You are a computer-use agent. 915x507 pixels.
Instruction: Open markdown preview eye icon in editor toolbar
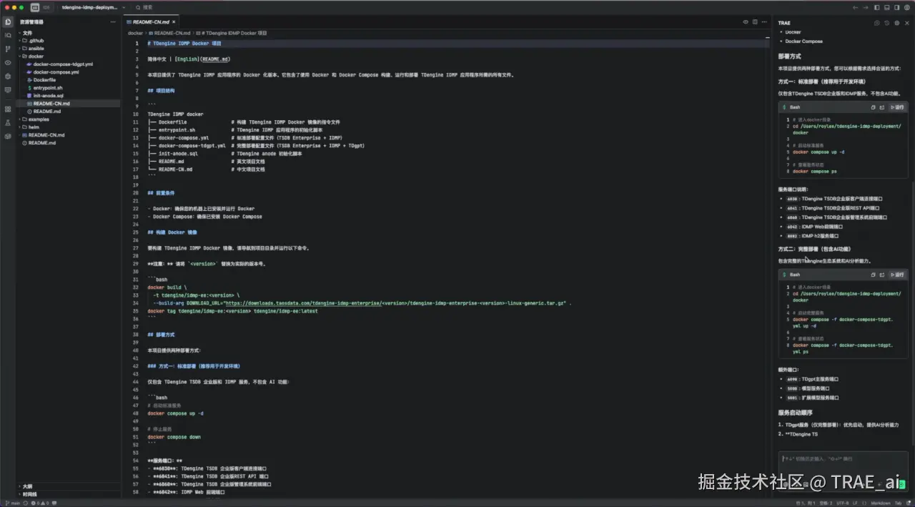coord(745,21)
